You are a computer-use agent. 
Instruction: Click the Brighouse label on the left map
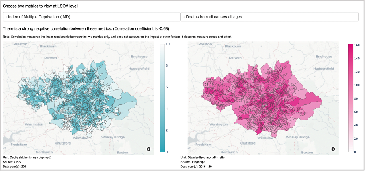point(139,57)
